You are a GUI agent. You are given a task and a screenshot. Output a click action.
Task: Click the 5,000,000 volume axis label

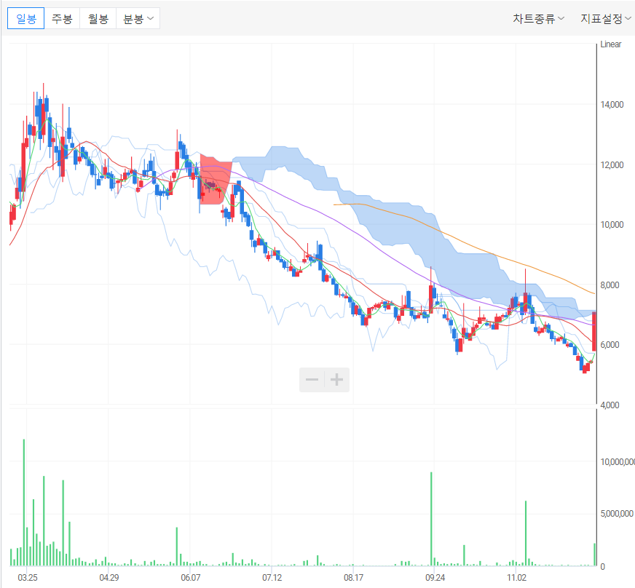click(x=617, y=514)
